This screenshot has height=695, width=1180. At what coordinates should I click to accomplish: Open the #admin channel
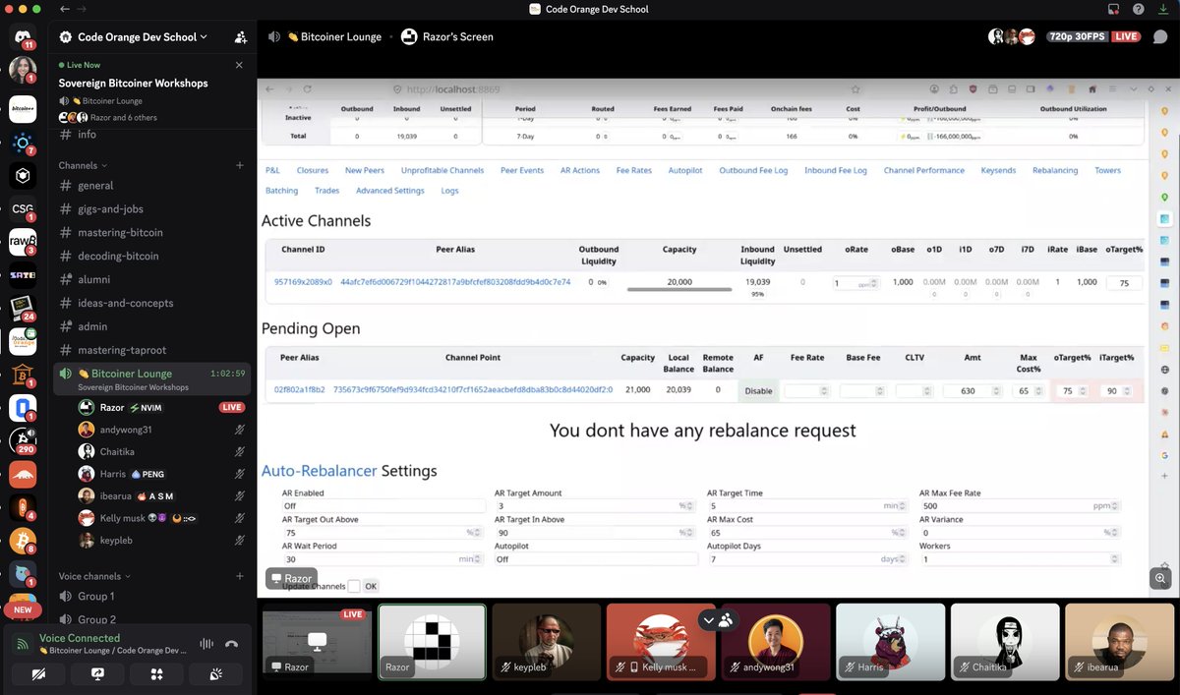click(x=152, y=326)
